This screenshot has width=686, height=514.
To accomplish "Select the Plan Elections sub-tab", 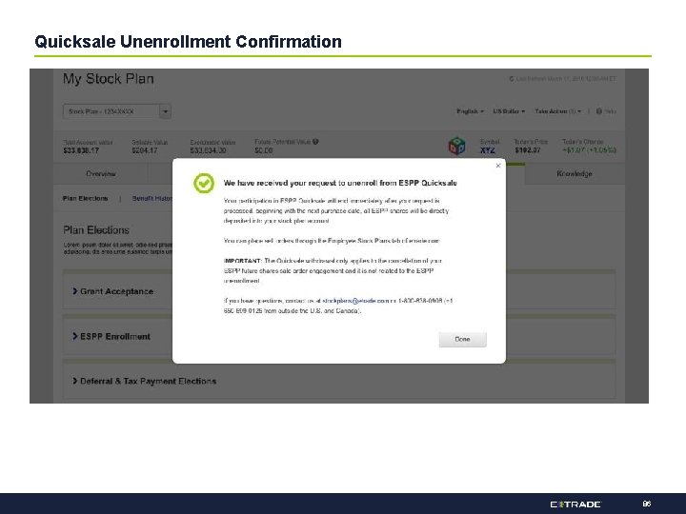I will tap(86, 198).
